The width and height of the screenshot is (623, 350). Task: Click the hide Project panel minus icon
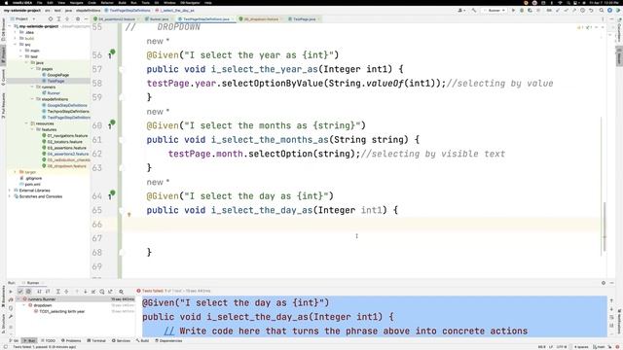86,18
